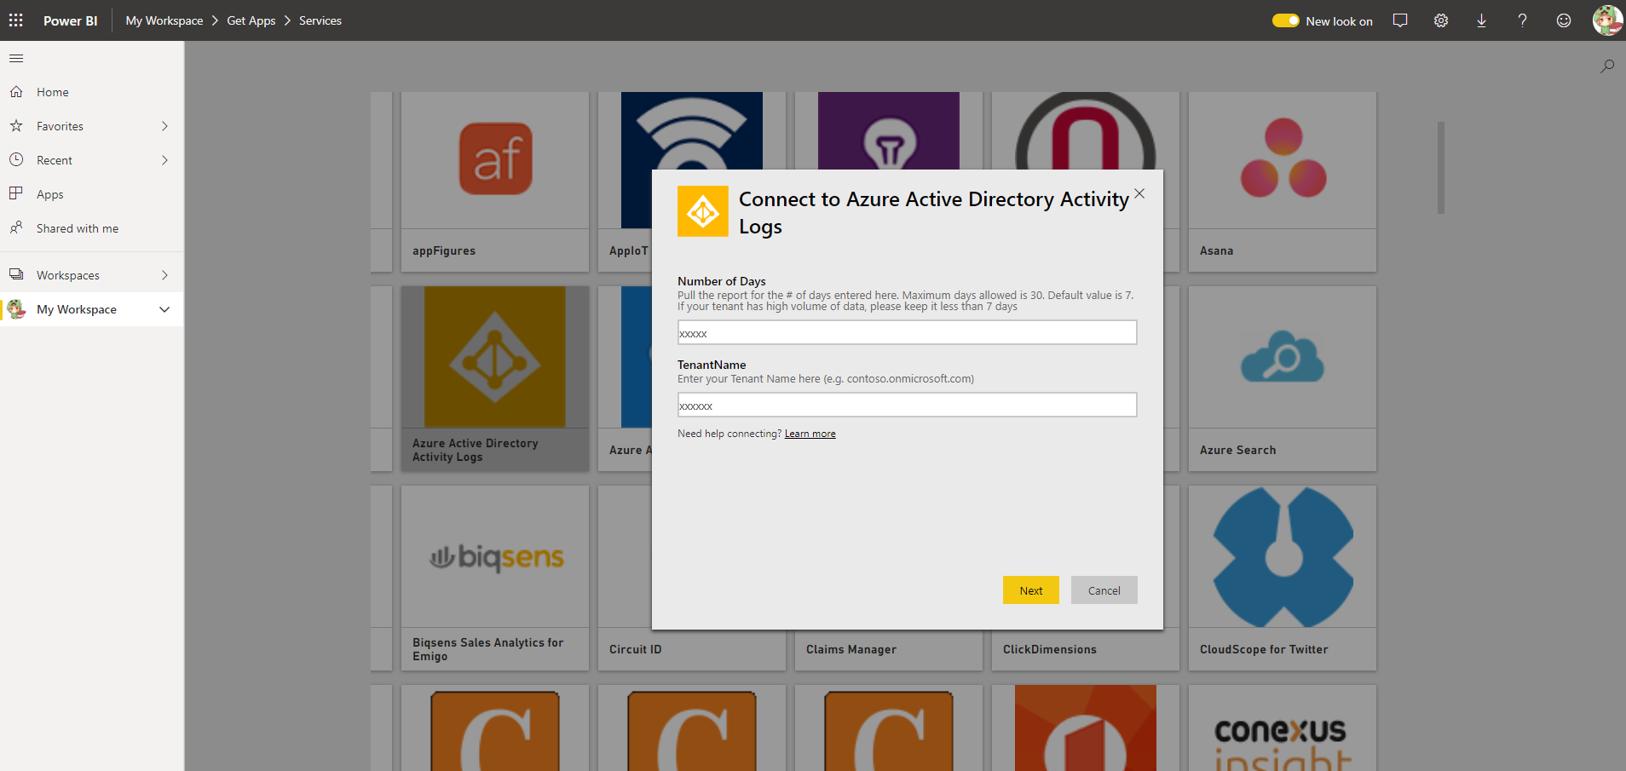This screenshot has height=771, width=1626.
Task: Click Services breadcrumb
Action: pyautogui.click(x=320, y=20)
